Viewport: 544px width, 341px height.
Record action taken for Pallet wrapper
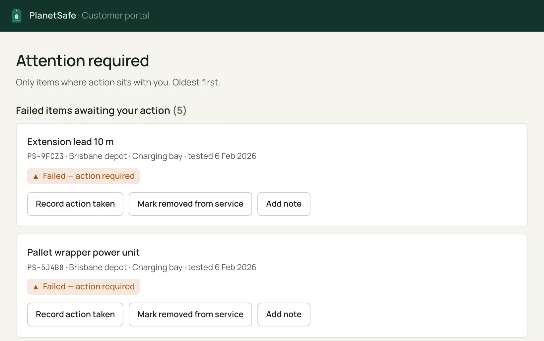point(75,315)
